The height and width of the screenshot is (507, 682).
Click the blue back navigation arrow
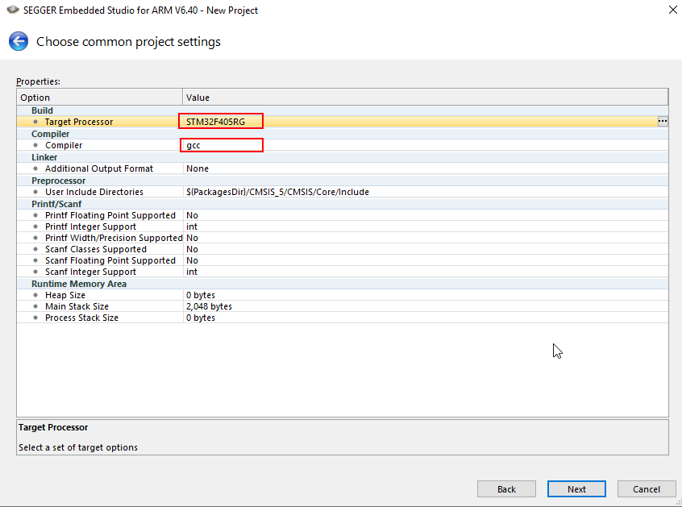(18, 41)
